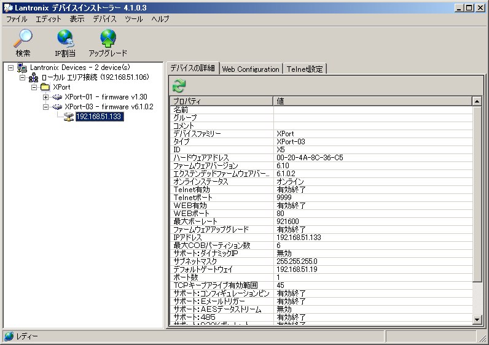Screen dimensions: 489x345
Task: Collapse the ローカル エリア接続 tree node
Action: pyautogui.click(x=23, y=77)
